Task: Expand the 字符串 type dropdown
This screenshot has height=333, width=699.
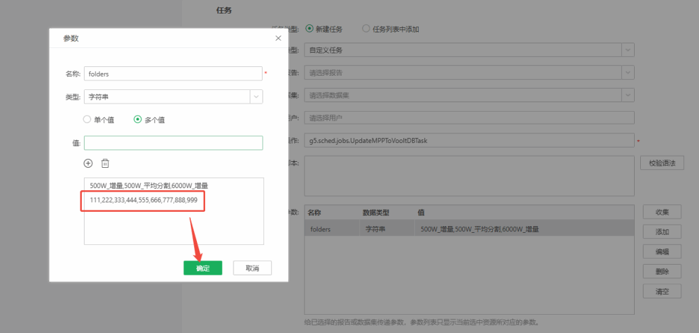Action: click(x=256, y=97)
